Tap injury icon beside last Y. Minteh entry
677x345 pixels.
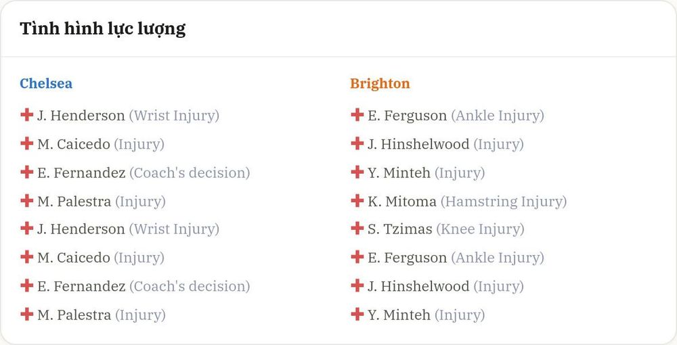coord(357,314)
